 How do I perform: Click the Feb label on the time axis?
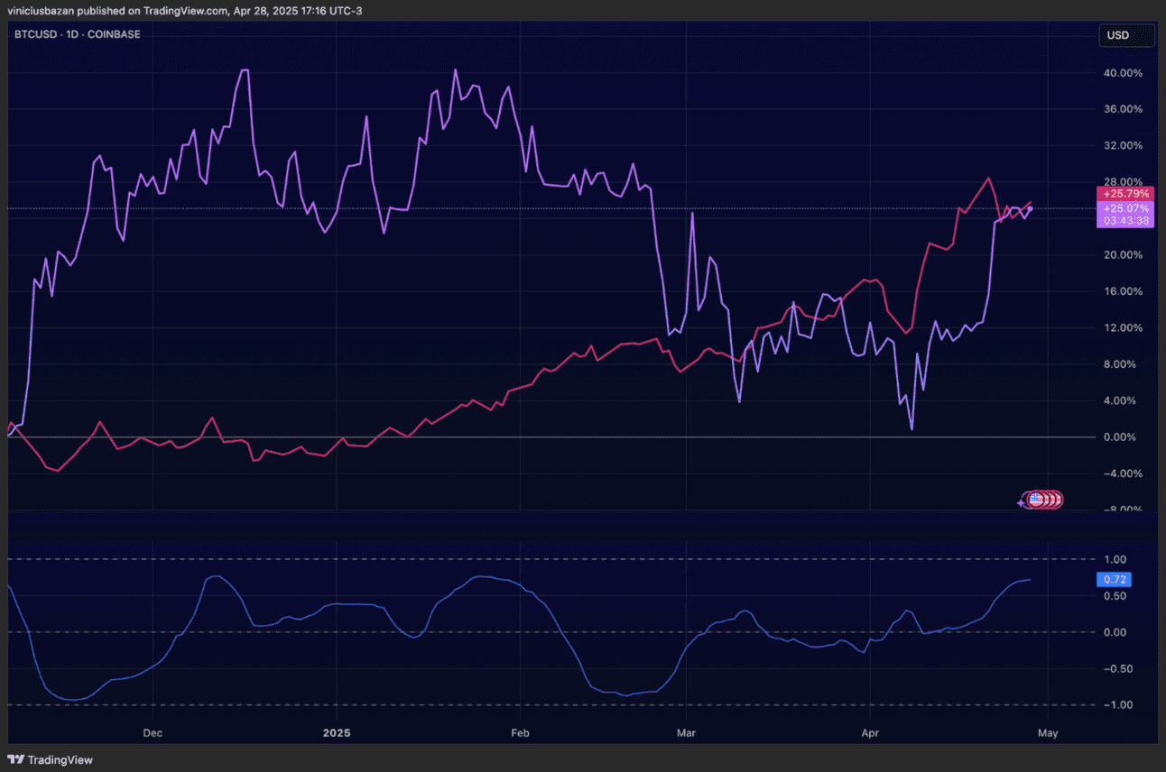(519, 732)
